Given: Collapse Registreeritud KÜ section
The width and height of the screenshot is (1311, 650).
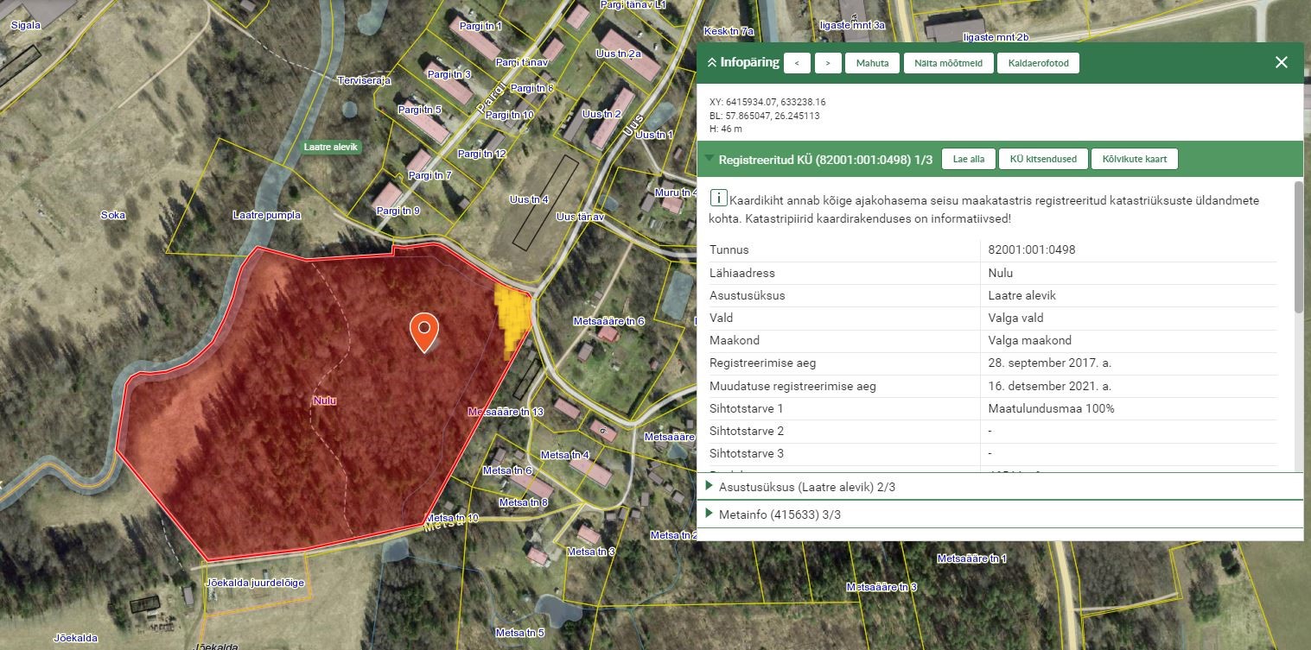Looking at the screenshot, I should [x=709, y=159].
